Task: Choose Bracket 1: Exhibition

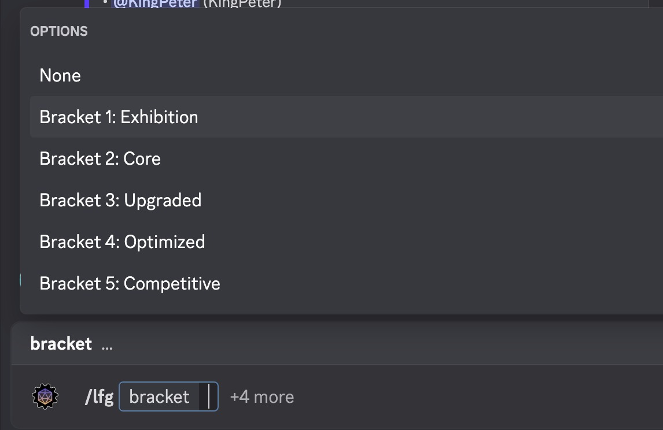Action: point(119,117)
